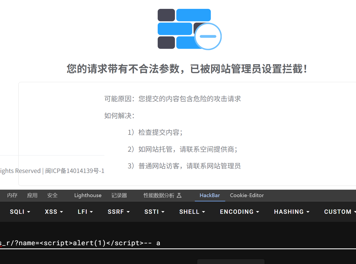Click the line 1）检查提交内容；
This screenshot has width=356, height=264.
point(156,132)
